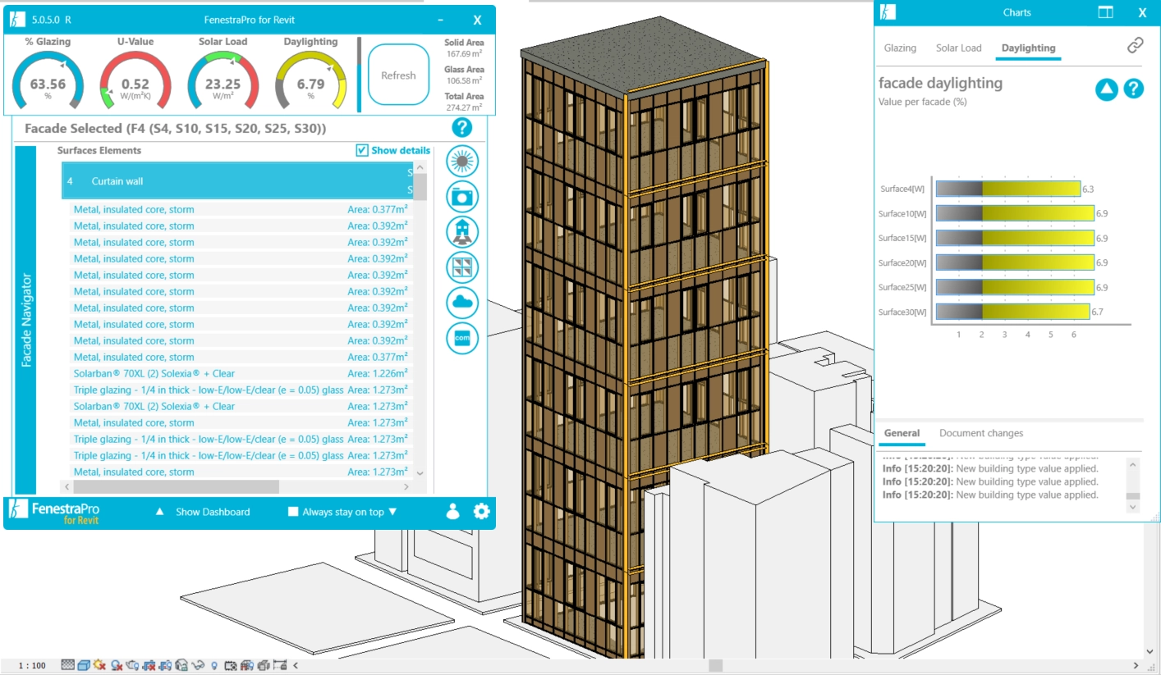Click the Surface4[W] chart bar
The image size is (1161, 675).
1007,189
